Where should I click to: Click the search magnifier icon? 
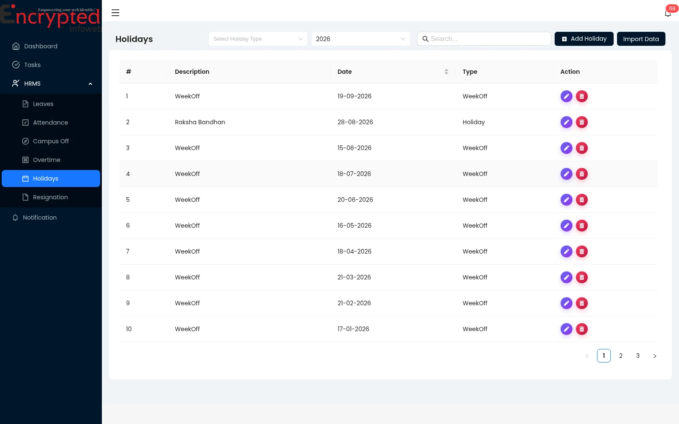[425, 39]
